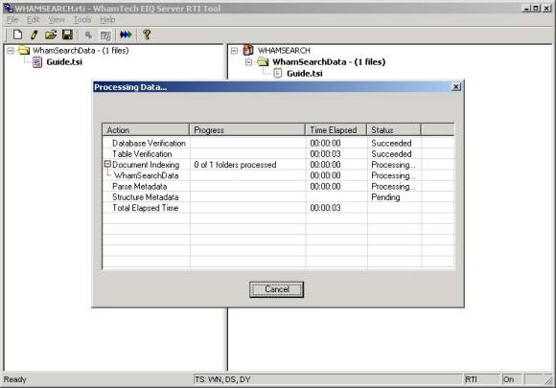Click the folder icon of left WhamSearchData
This screenshot has width=556, height=388.
tap(24, 51)
